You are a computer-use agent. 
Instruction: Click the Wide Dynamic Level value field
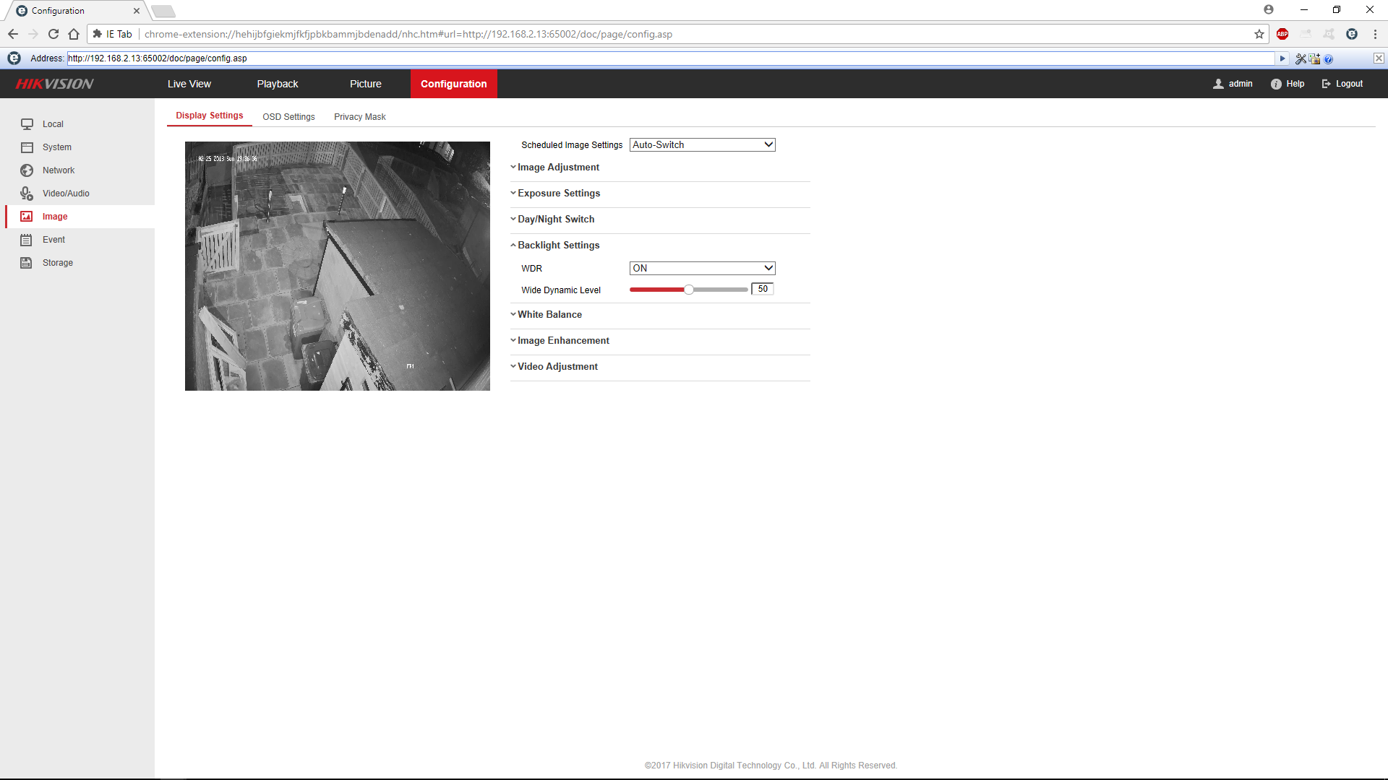coord(763,289)
